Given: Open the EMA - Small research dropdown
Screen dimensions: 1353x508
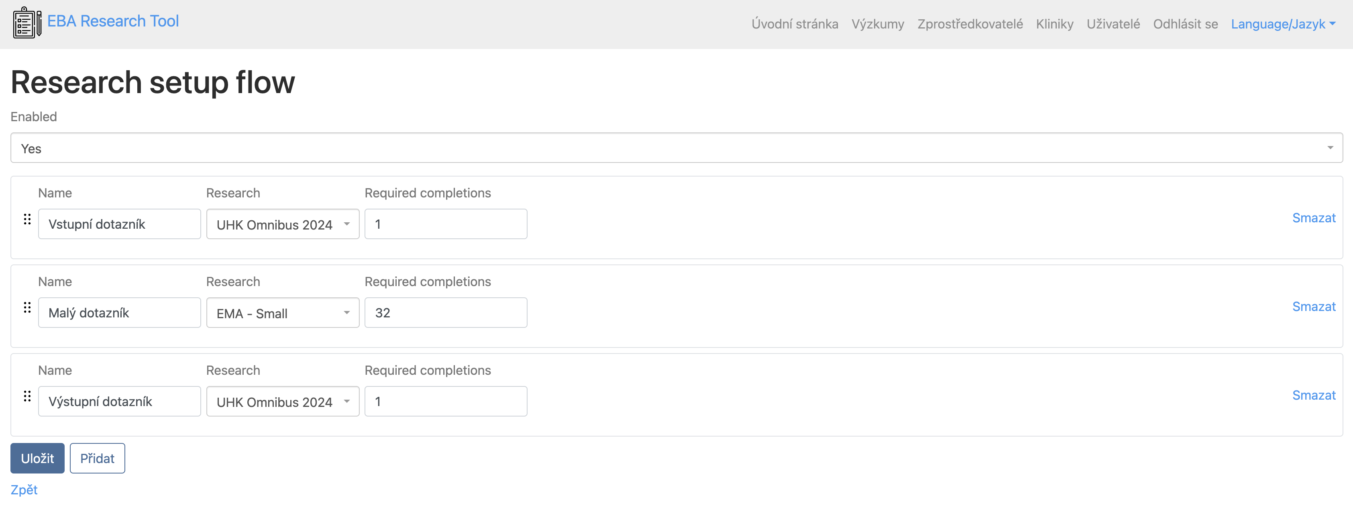Looking at the screenshot, I should [x=283, y=313].
